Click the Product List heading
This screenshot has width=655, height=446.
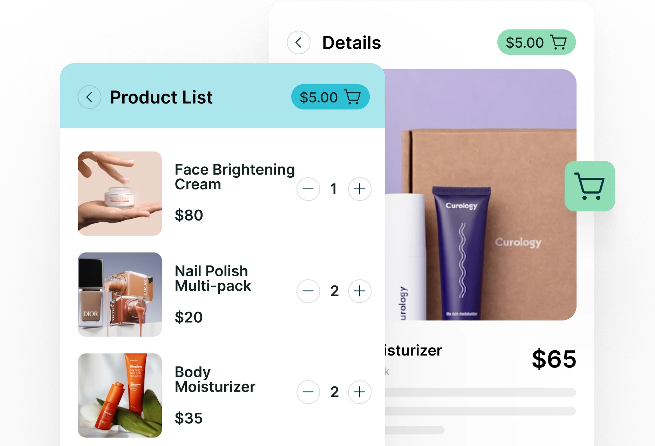[x=161, y=97]
